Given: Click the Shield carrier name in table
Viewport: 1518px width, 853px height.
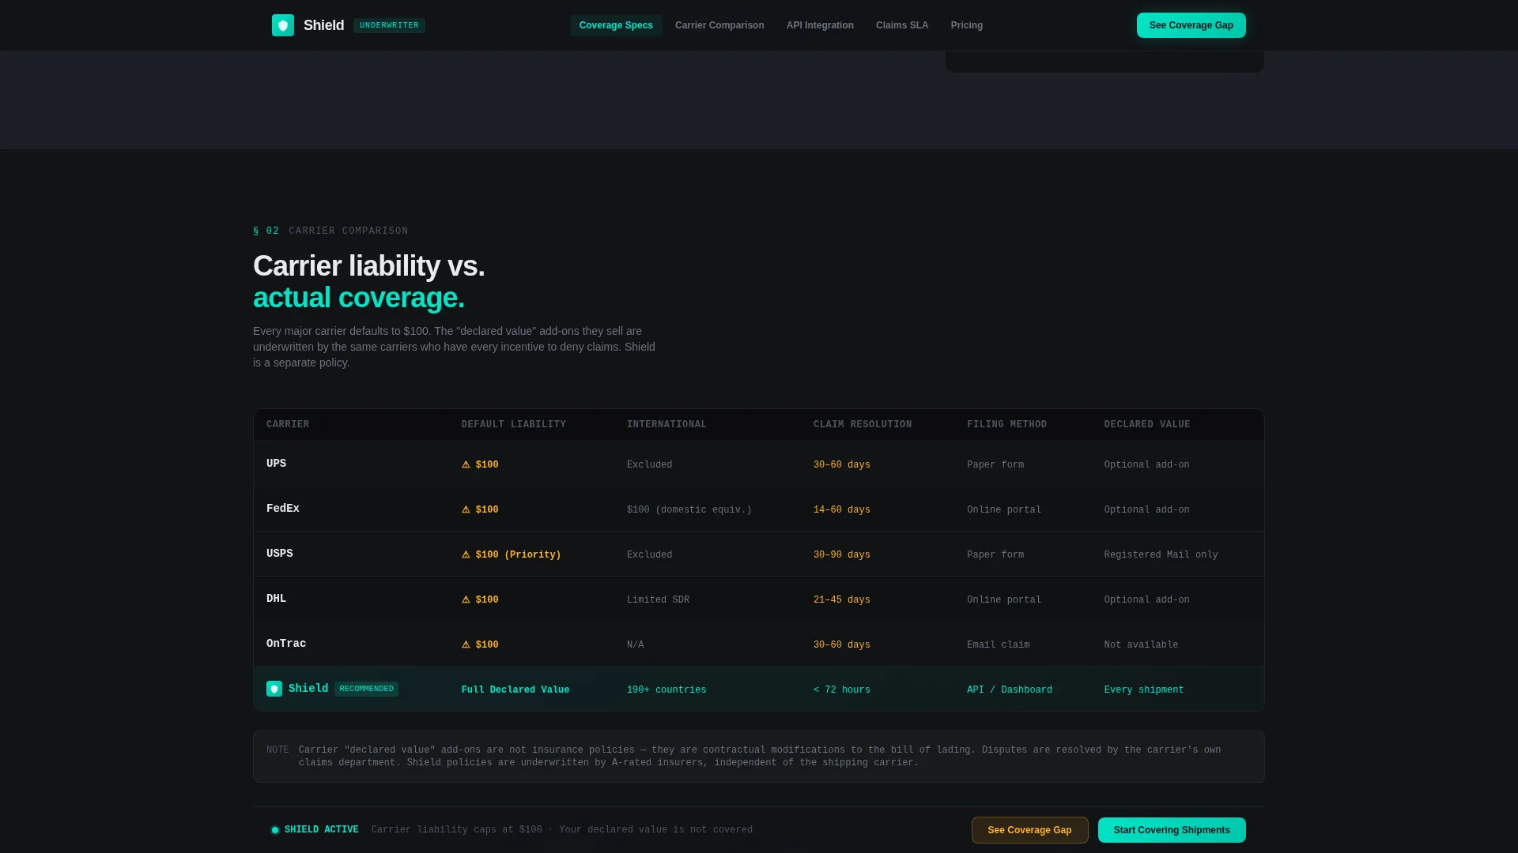Looking at the screenshot, I should 308,689.
